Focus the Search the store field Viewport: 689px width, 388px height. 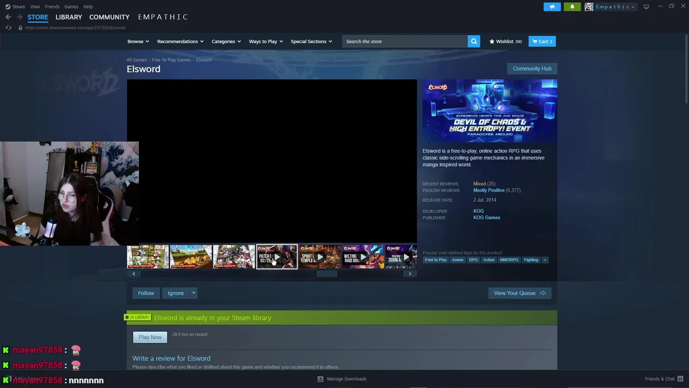[405, 41]
